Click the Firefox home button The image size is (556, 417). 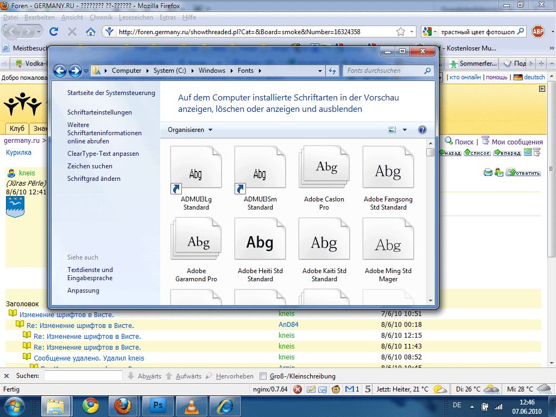tap(91, 32)
